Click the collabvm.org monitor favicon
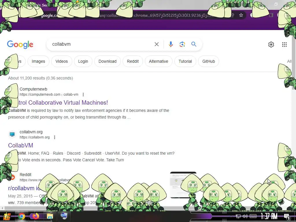Viewport: 296px width, 222px height. [x=12, y=134]
